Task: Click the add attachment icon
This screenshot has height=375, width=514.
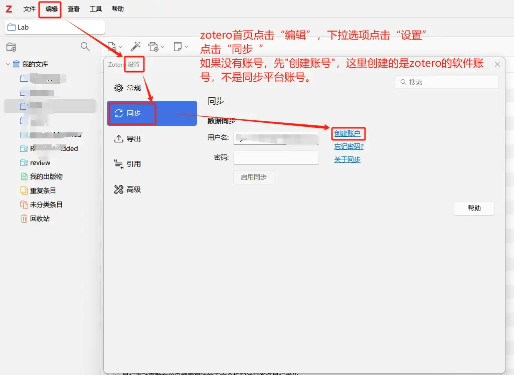Action: point(153,47)
